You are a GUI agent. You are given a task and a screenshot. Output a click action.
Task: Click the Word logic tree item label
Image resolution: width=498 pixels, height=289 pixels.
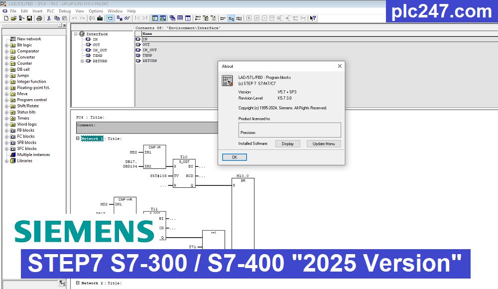click(27, 124)
